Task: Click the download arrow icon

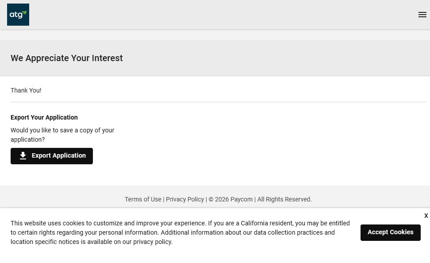Action: (x=23, y=156)
